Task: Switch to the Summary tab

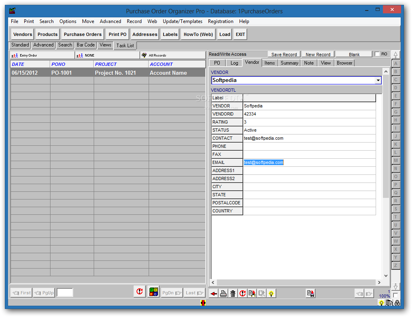Action: pos(289,63)
